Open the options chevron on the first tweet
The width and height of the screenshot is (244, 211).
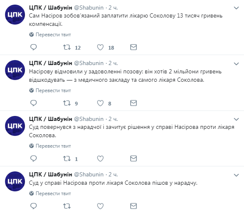(x=237, y=8)
